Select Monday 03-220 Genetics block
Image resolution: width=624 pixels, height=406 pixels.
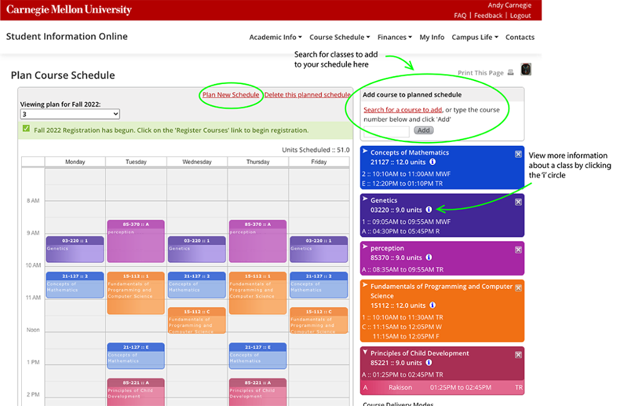[x=75, y=249]
